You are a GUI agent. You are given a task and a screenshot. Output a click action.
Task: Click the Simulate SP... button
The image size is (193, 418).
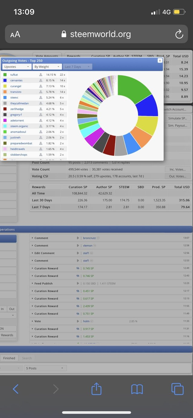177,118
